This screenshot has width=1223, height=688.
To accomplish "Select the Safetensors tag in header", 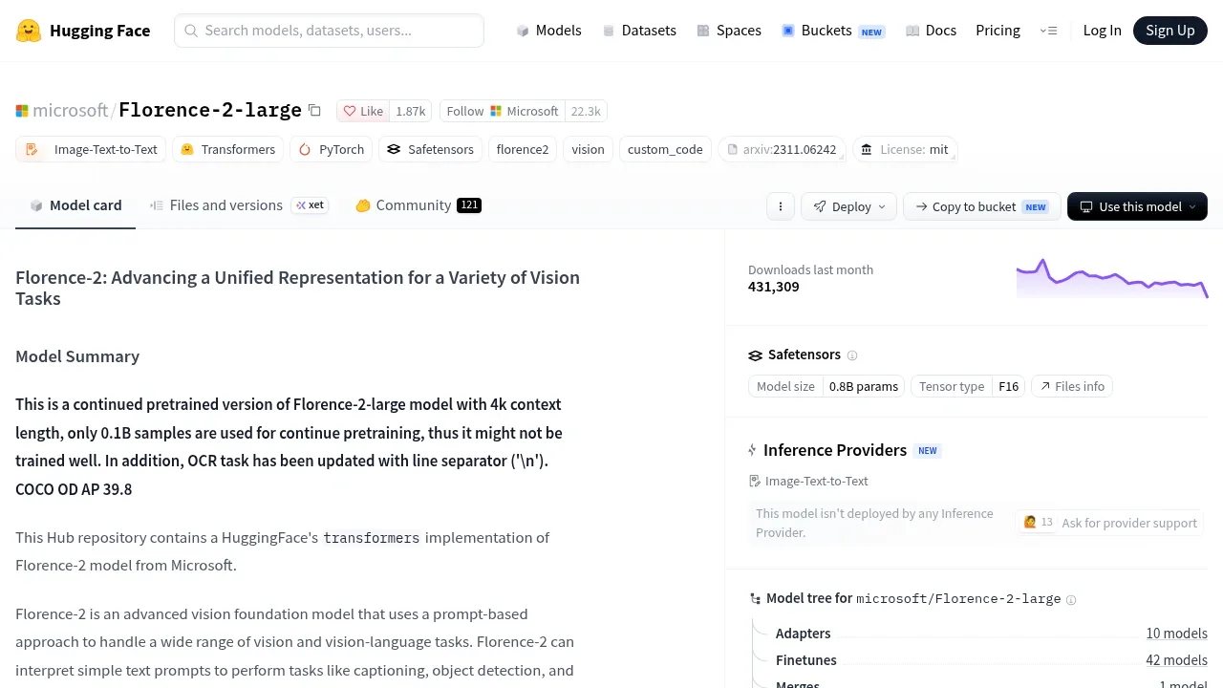I will (x=430, y=149).
